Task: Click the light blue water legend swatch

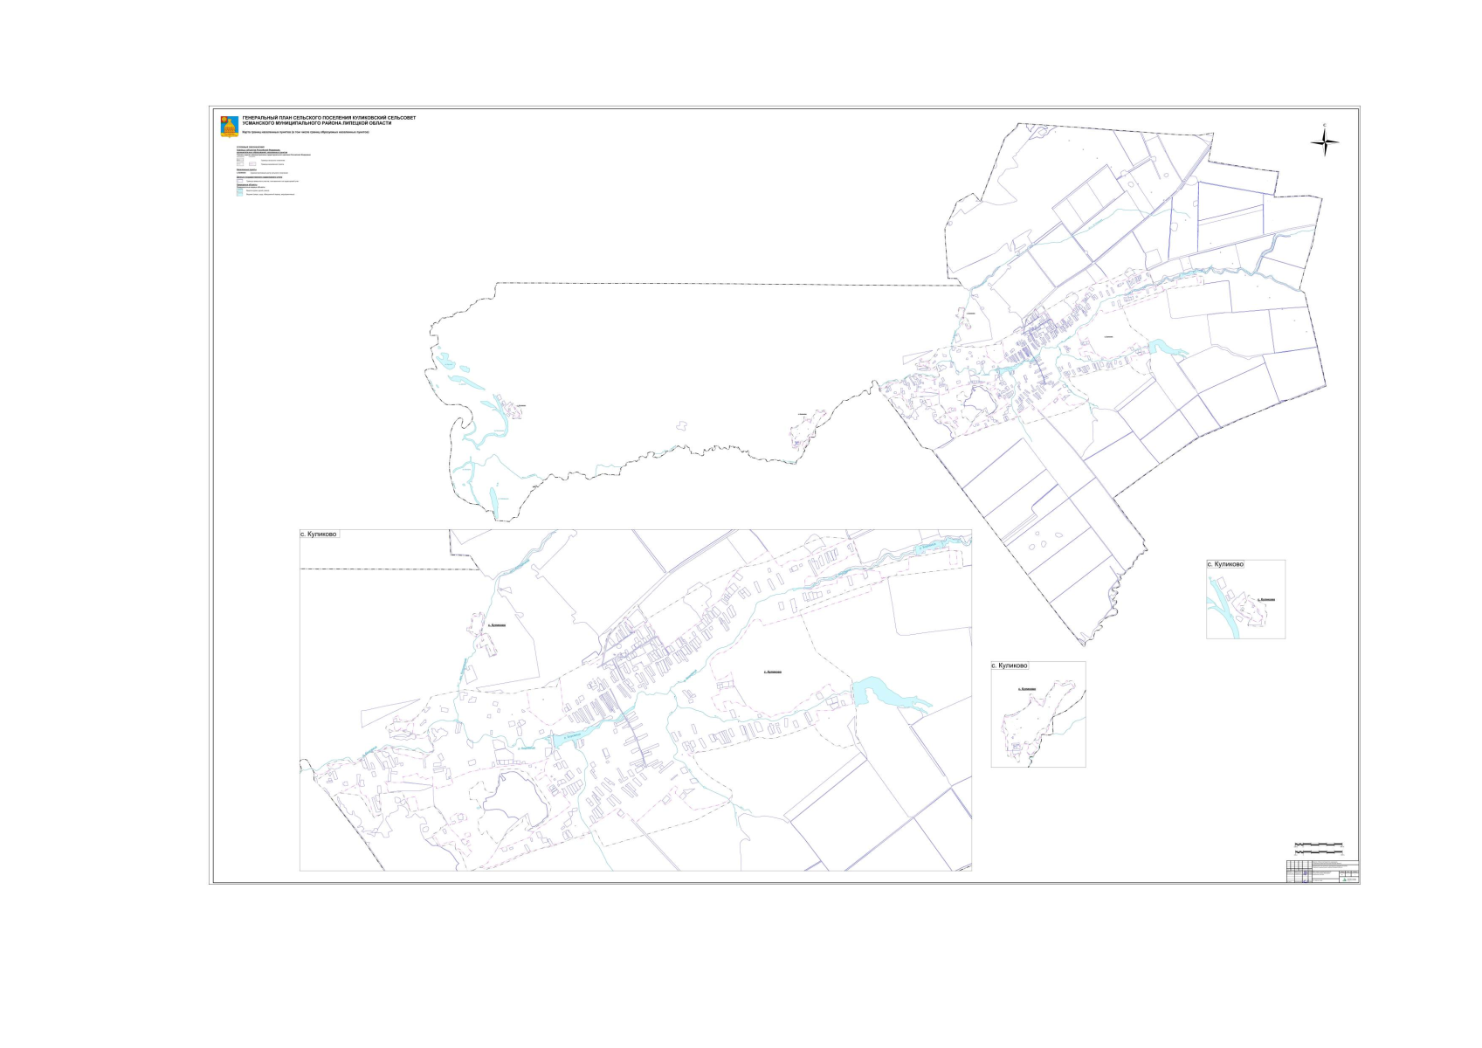Action: point(239,193)
